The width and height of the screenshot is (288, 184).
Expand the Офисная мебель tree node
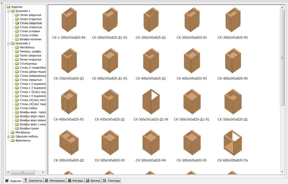pyautogui.click(x=8, y=137)
